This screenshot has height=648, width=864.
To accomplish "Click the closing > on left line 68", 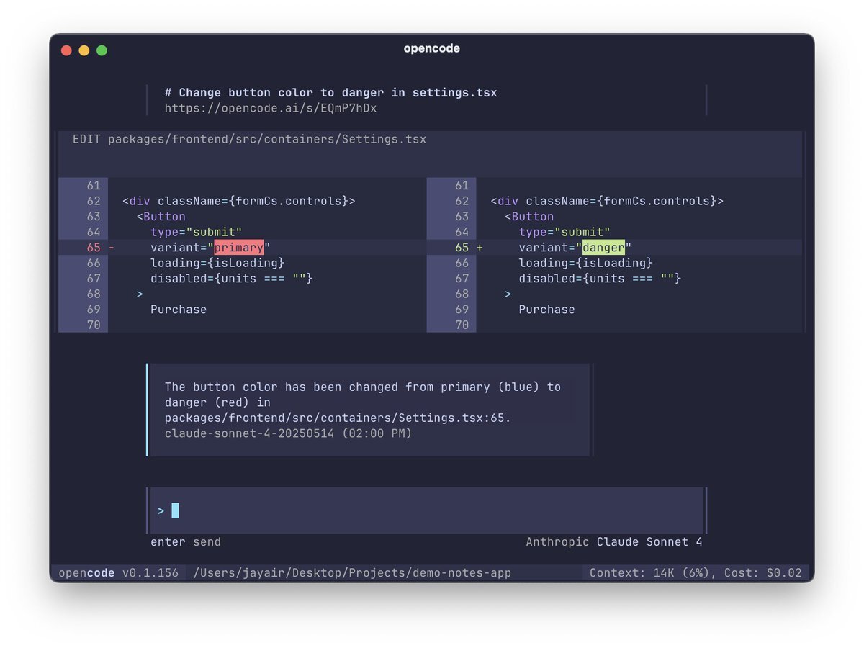I will coord(140,294).
